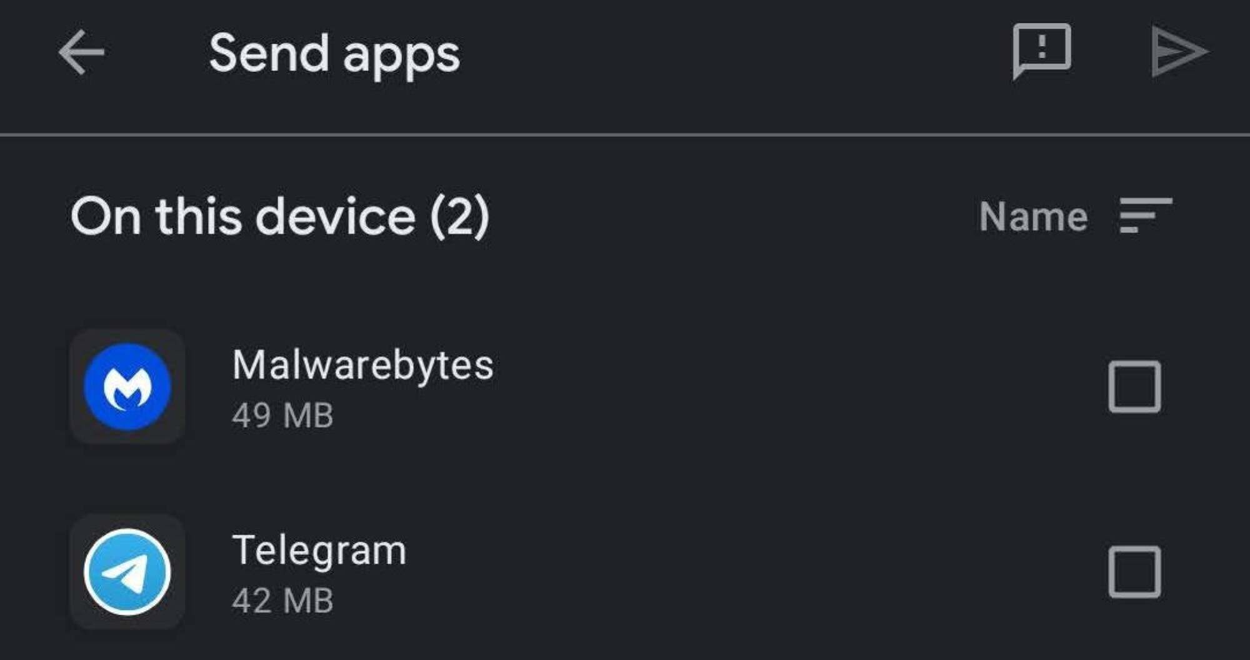The image size is (1250, 660).
Task: Click the Telegram app name
Action: point(319,551)
